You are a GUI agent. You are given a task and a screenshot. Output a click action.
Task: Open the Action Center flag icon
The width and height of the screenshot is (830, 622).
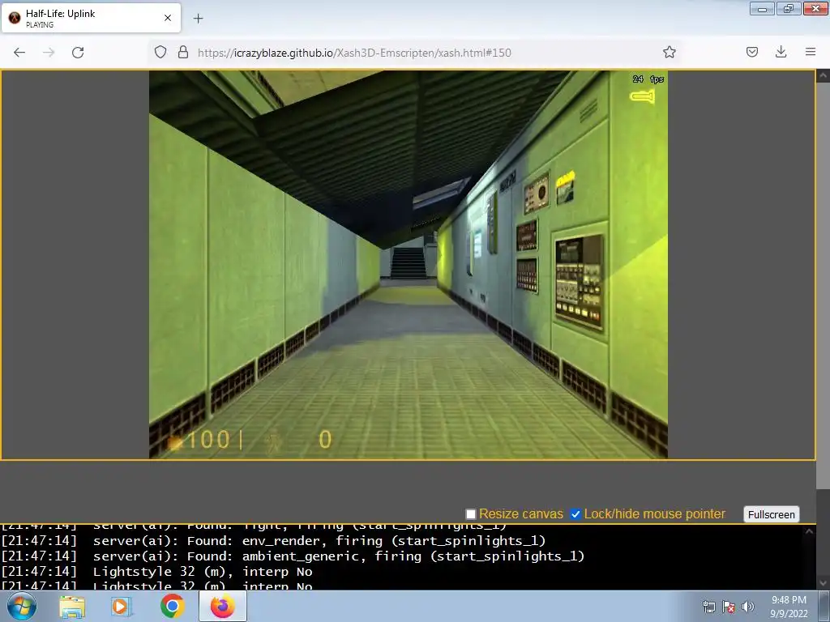click(x=729, y=607)
